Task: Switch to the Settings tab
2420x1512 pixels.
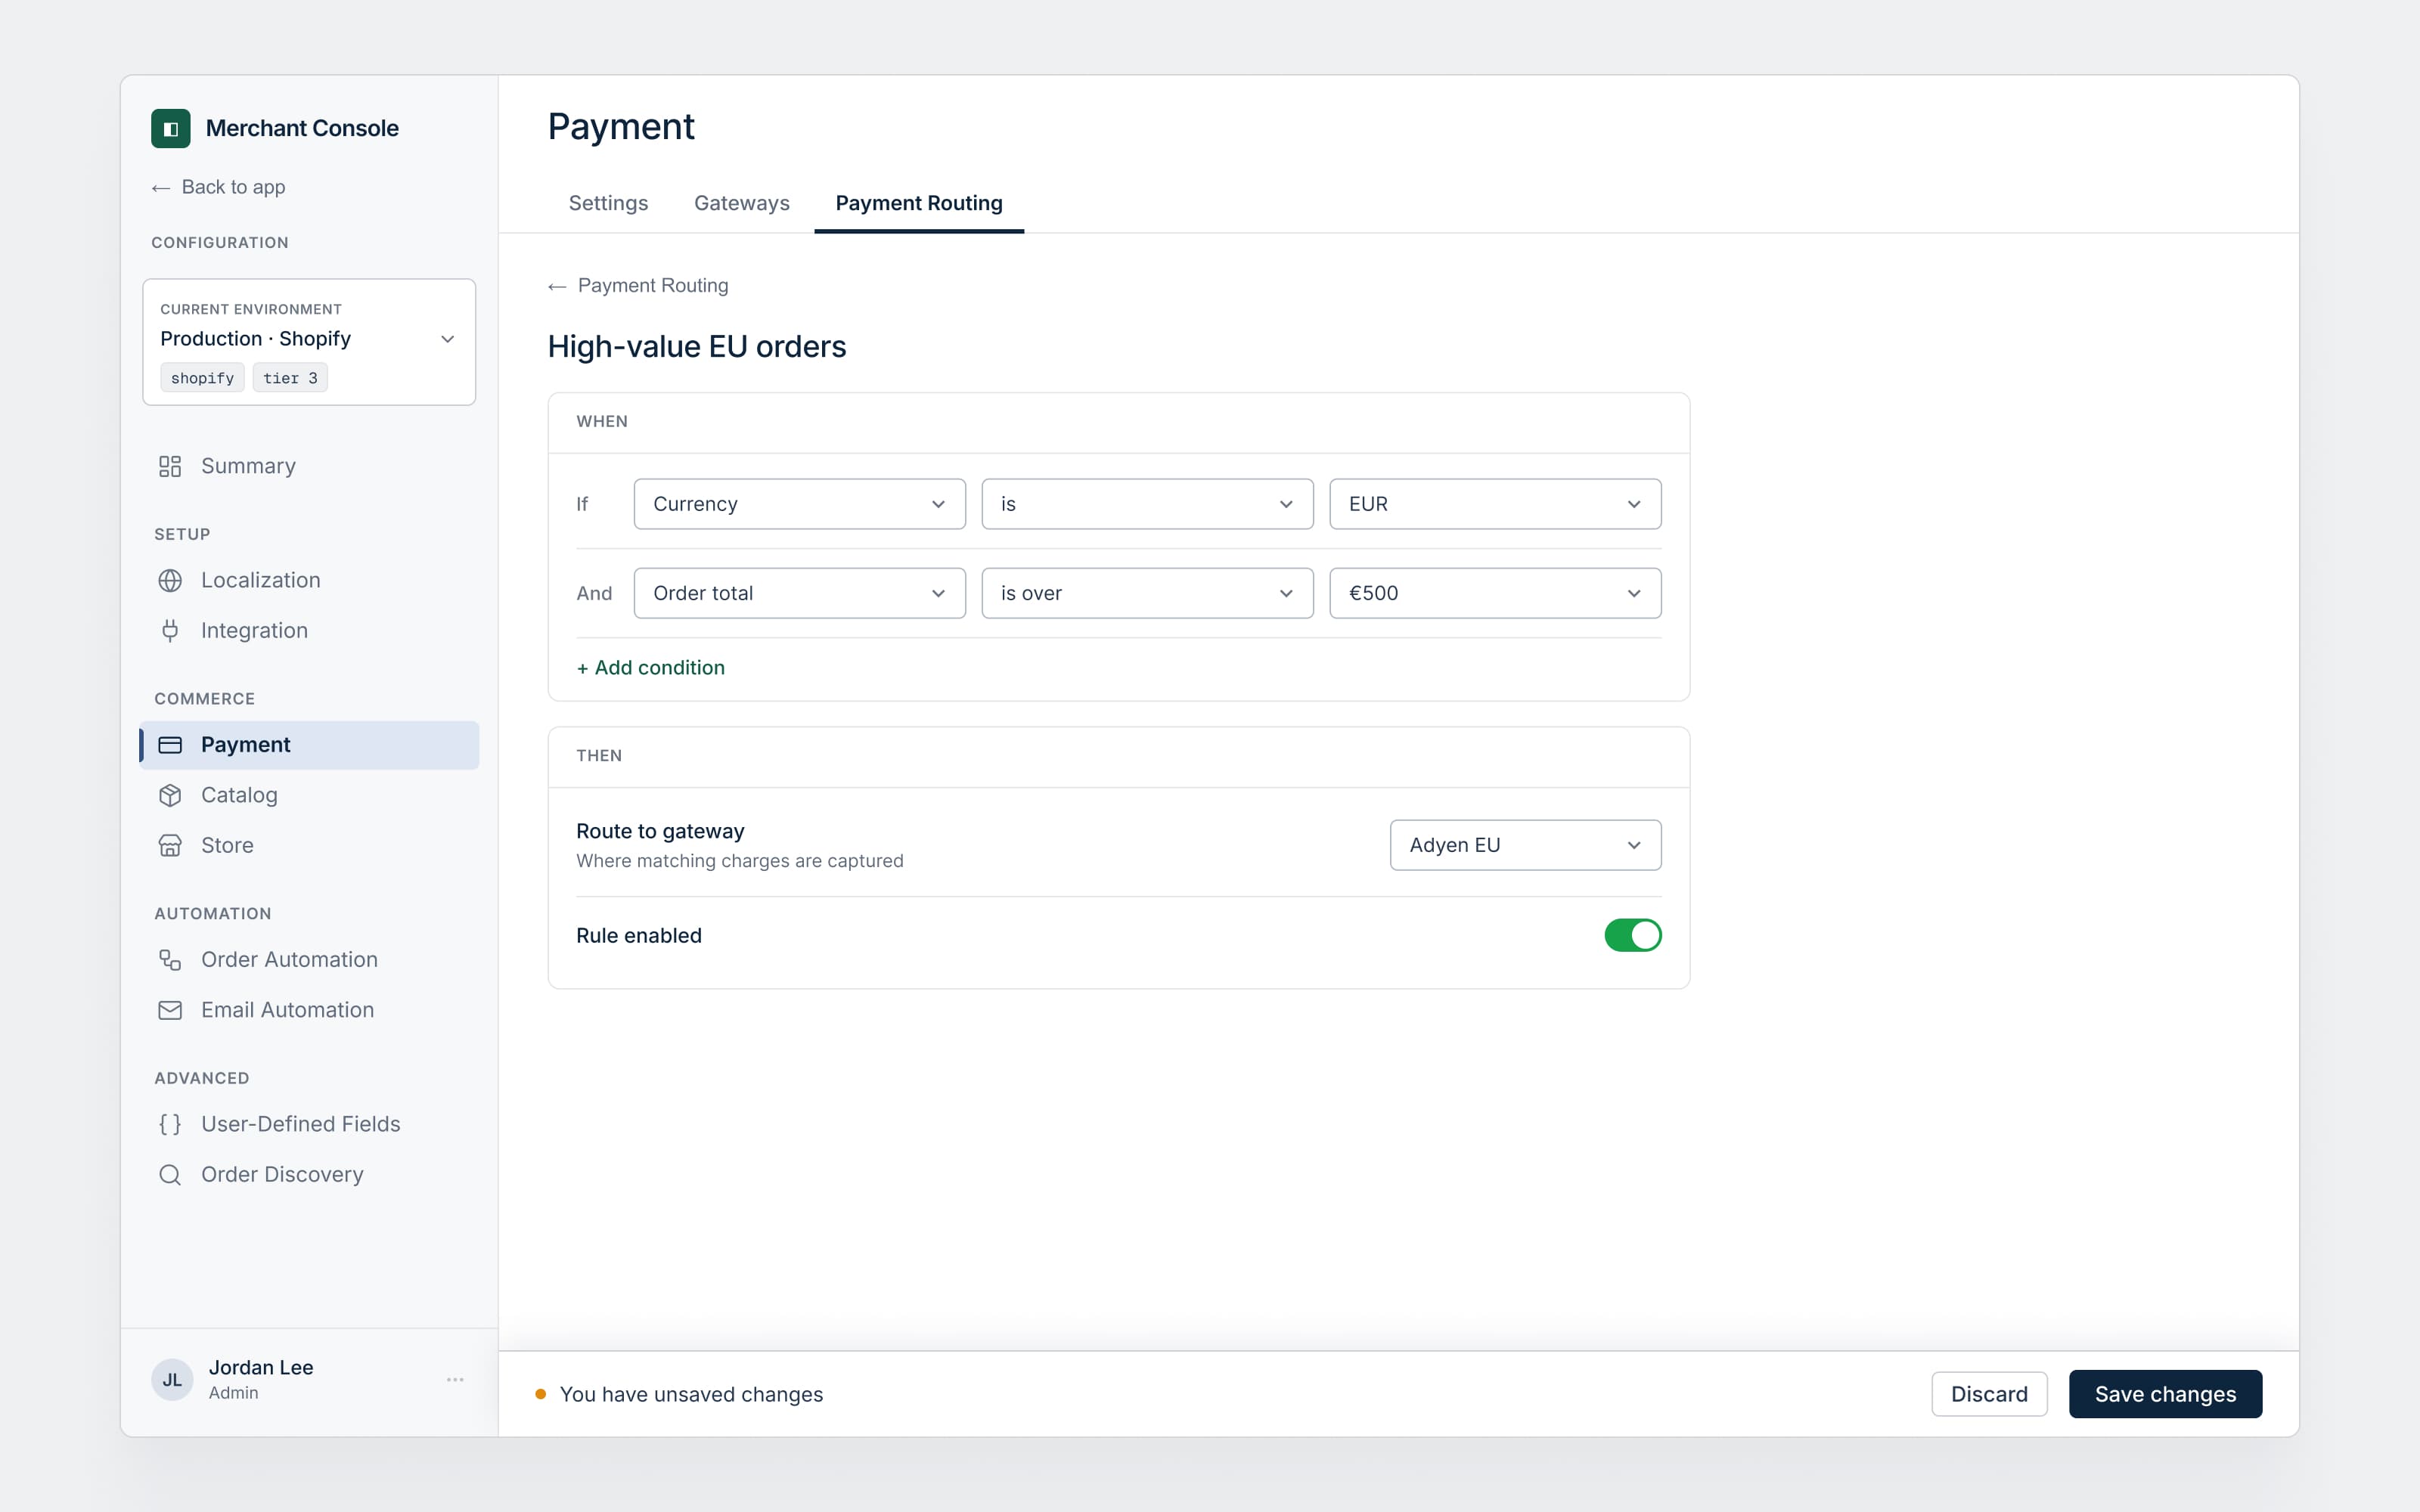Action: [x=608, y=203]
